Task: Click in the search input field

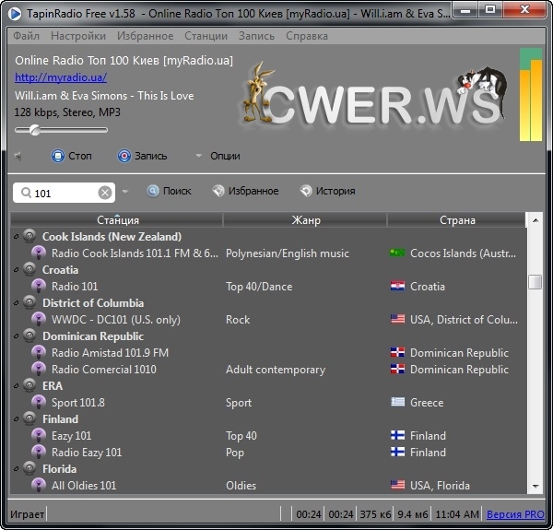Action: tap(63, 193)
